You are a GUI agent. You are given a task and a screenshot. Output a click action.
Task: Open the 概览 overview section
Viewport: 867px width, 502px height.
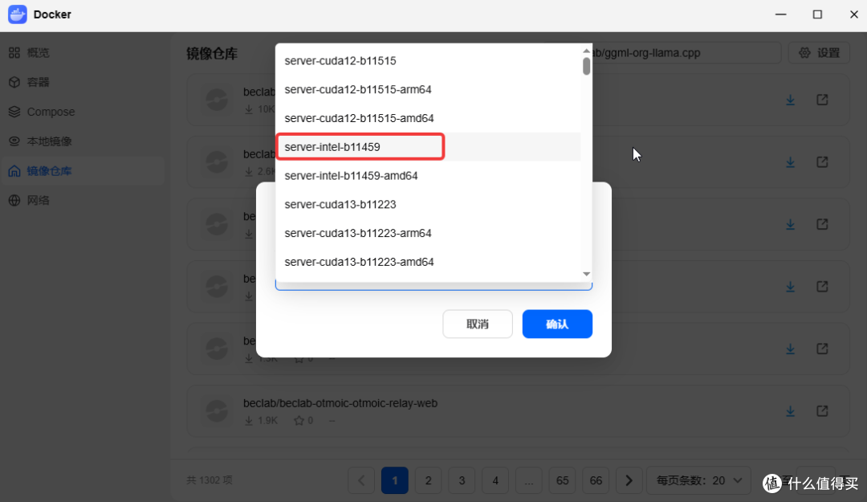click(83, 52)
